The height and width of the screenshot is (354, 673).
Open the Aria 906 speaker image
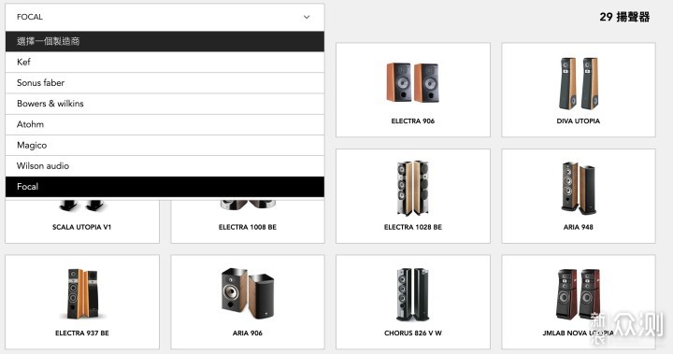tap(248, 293)
